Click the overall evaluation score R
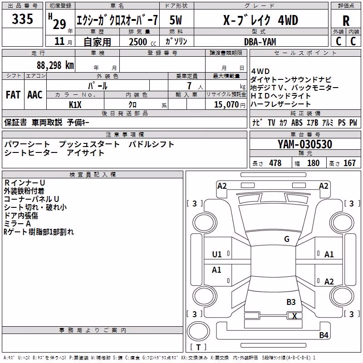Image resolution: width=363 pixels, height=363 pixels. click(346, 21)
